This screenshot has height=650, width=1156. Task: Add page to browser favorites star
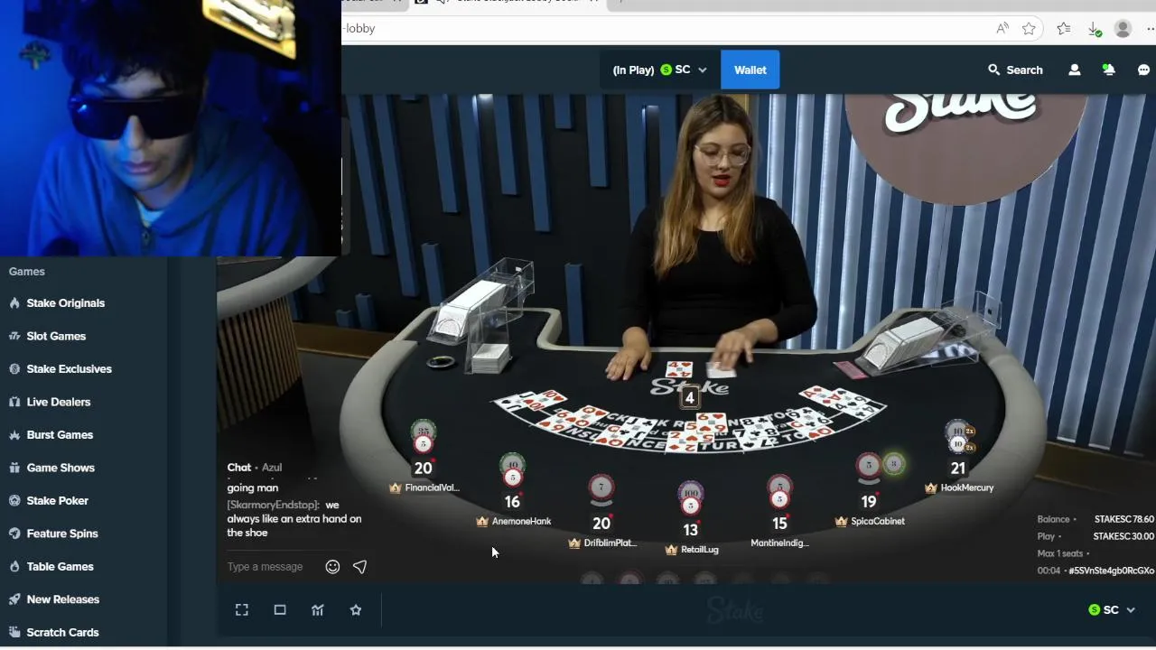[1029, 29]
